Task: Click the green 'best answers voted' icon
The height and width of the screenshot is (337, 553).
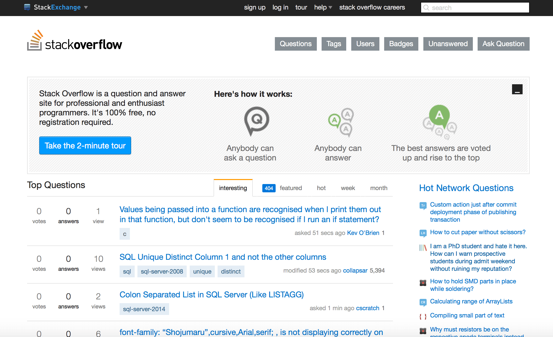Action: pyautogui.click(x=440, y=122)
